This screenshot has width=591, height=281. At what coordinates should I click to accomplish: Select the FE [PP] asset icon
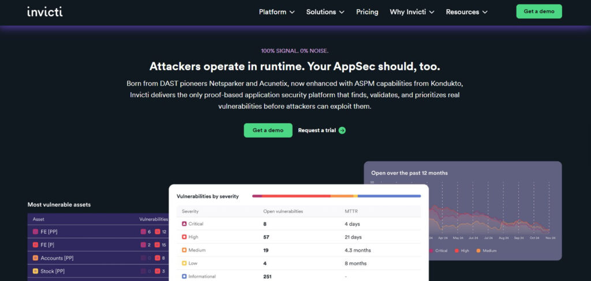point(35,231)
